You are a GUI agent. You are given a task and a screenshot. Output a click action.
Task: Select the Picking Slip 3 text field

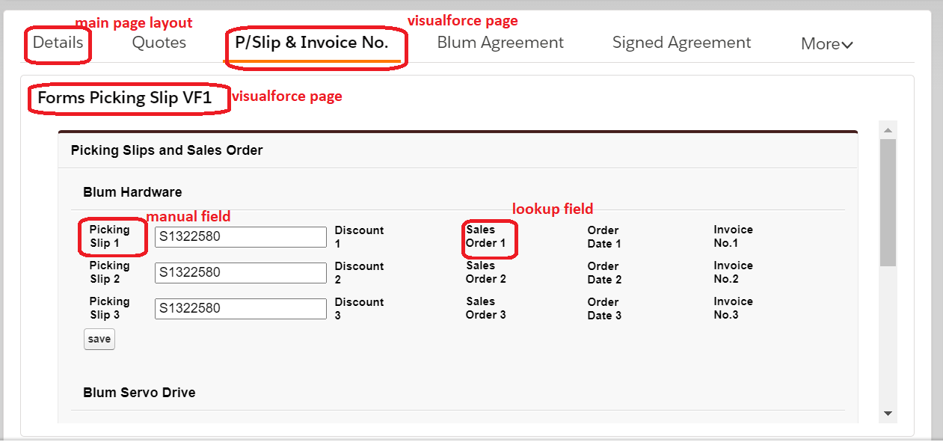click(x=241, y=309)
